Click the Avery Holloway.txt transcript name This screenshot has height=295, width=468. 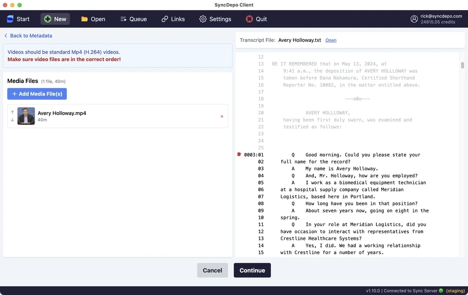(300, 40)
